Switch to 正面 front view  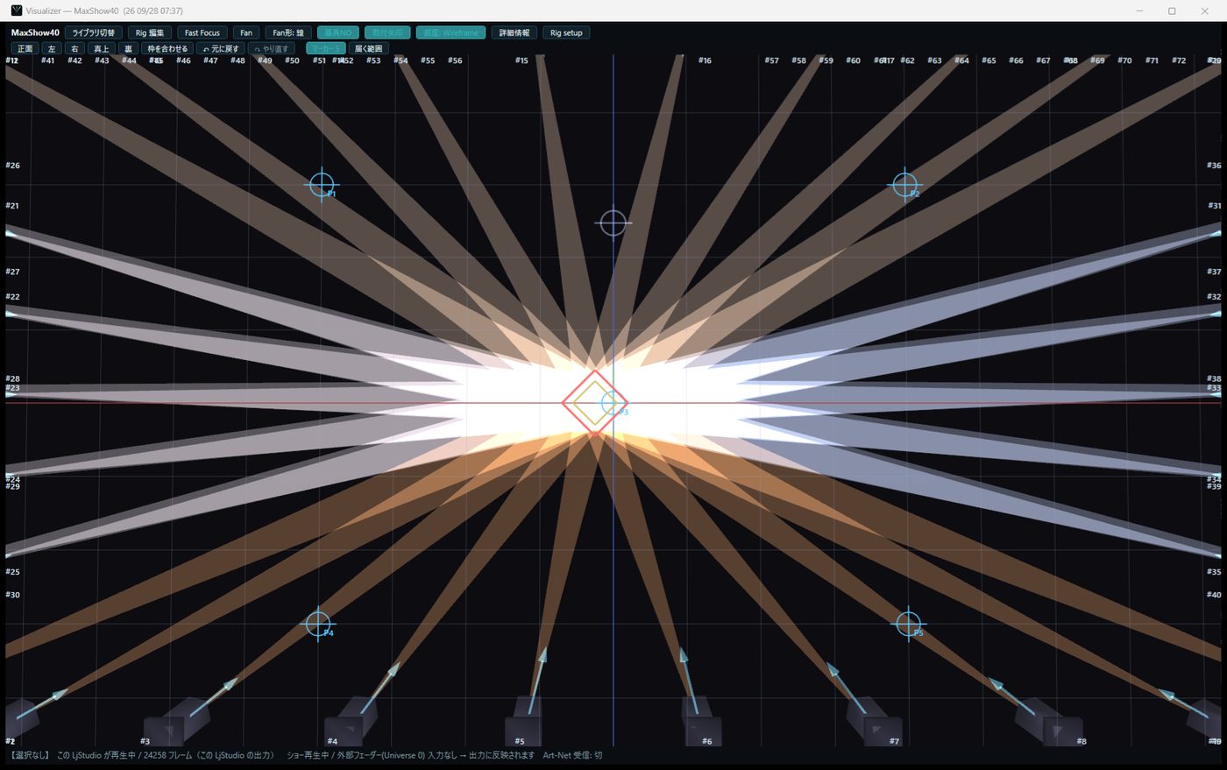click(25, 48)
